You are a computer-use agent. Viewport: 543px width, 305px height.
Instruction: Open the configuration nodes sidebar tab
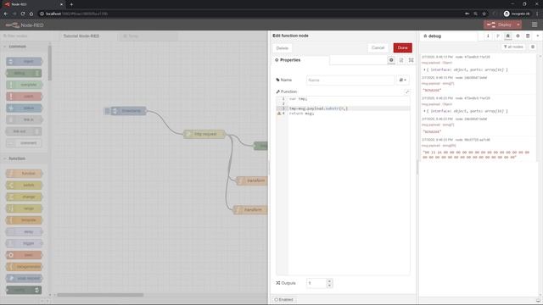tap(518, 36)
